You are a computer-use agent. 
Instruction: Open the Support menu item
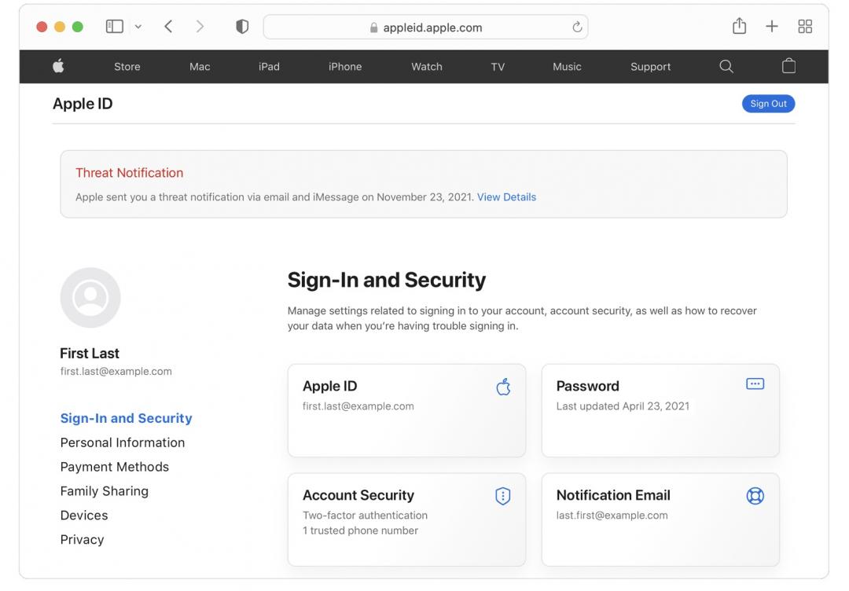coord(650,67)
